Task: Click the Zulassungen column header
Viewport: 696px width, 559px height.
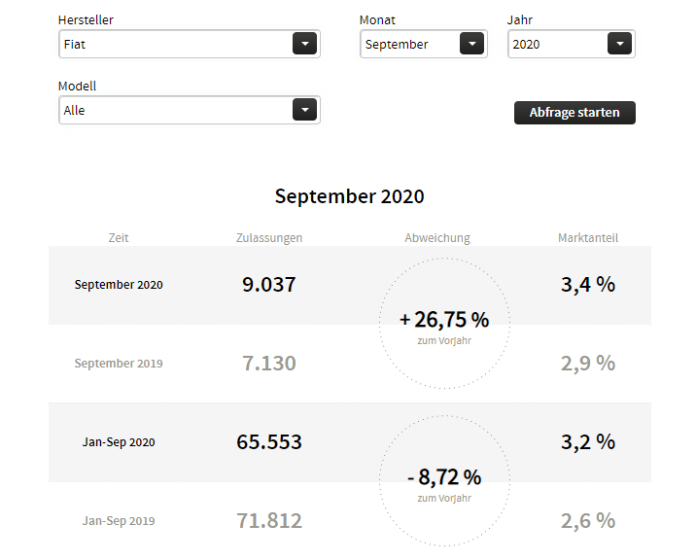Action: 269,237
